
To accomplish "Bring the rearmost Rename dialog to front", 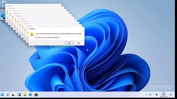I will click(x=33, y=5).
